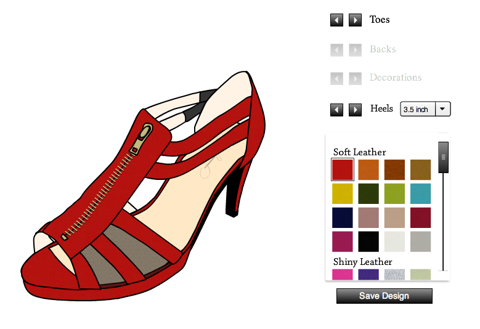Select the teal Soft Leather swatch
The height and width of the screenshot is (329, 480).
click(x=420, y=193)
